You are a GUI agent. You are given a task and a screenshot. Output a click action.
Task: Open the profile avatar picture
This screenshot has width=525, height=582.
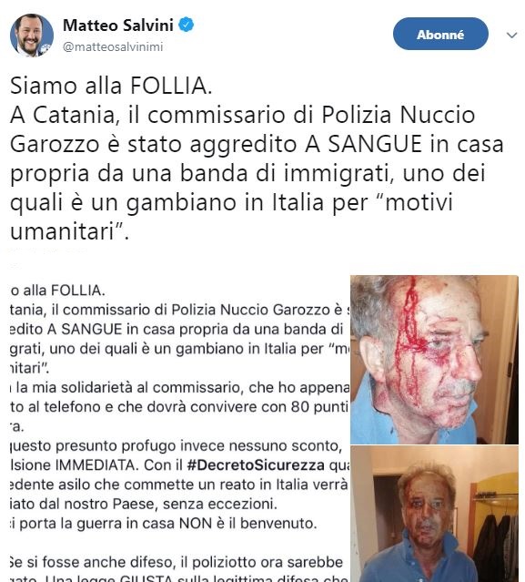32,36
